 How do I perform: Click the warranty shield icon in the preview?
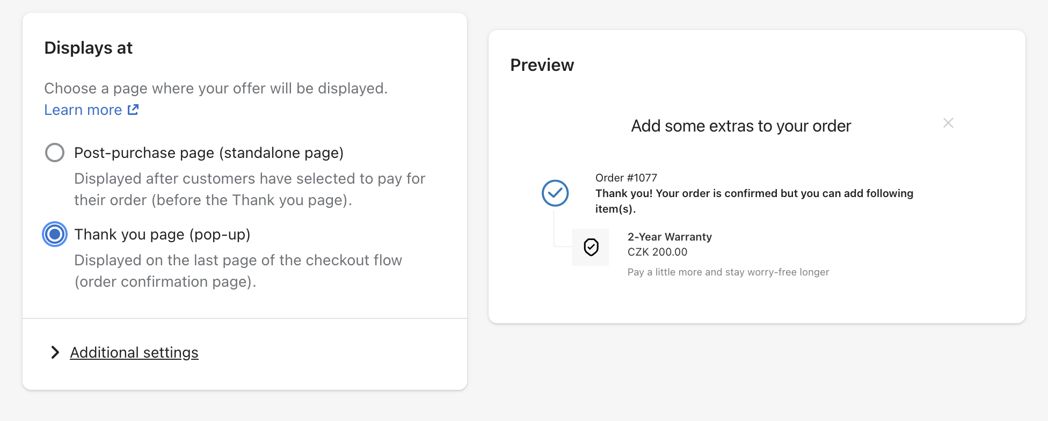(x=591, y=247)
